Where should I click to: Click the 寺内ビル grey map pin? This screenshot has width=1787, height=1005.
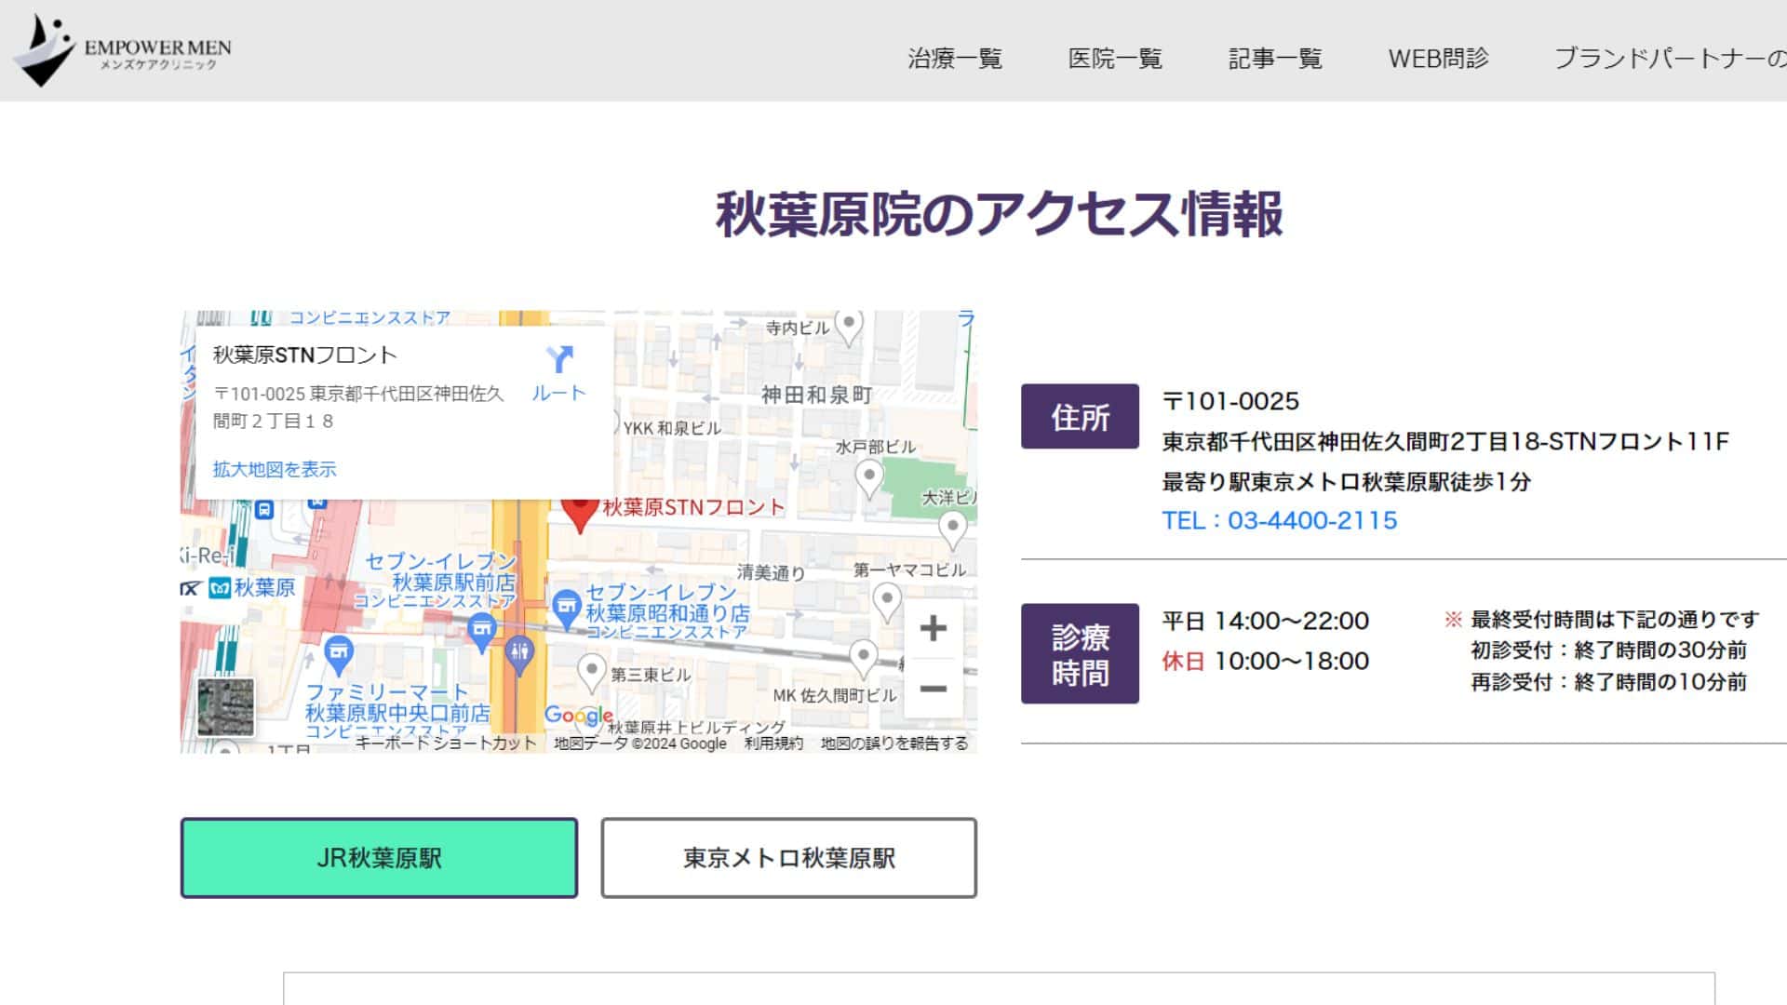tap(849, 327)
